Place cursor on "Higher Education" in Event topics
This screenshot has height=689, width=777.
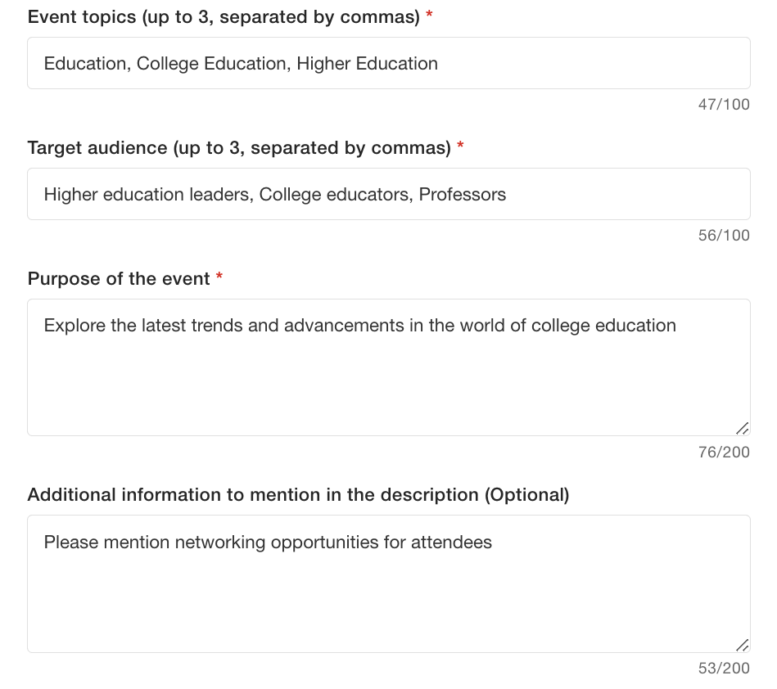(x=367, y=63)
